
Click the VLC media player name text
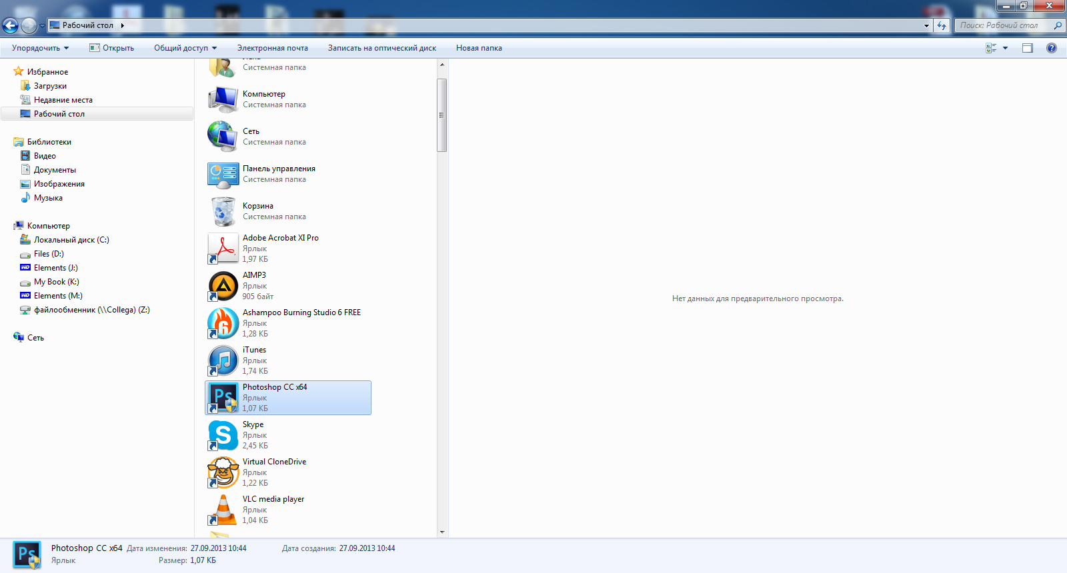273,499
